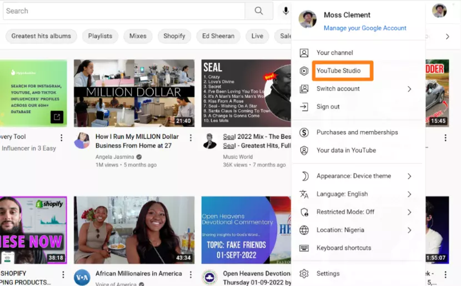Open more options for Angela Jasmina video
This screenshot has width=461, height=286.
pyautogui.click(x=191, y=138)
